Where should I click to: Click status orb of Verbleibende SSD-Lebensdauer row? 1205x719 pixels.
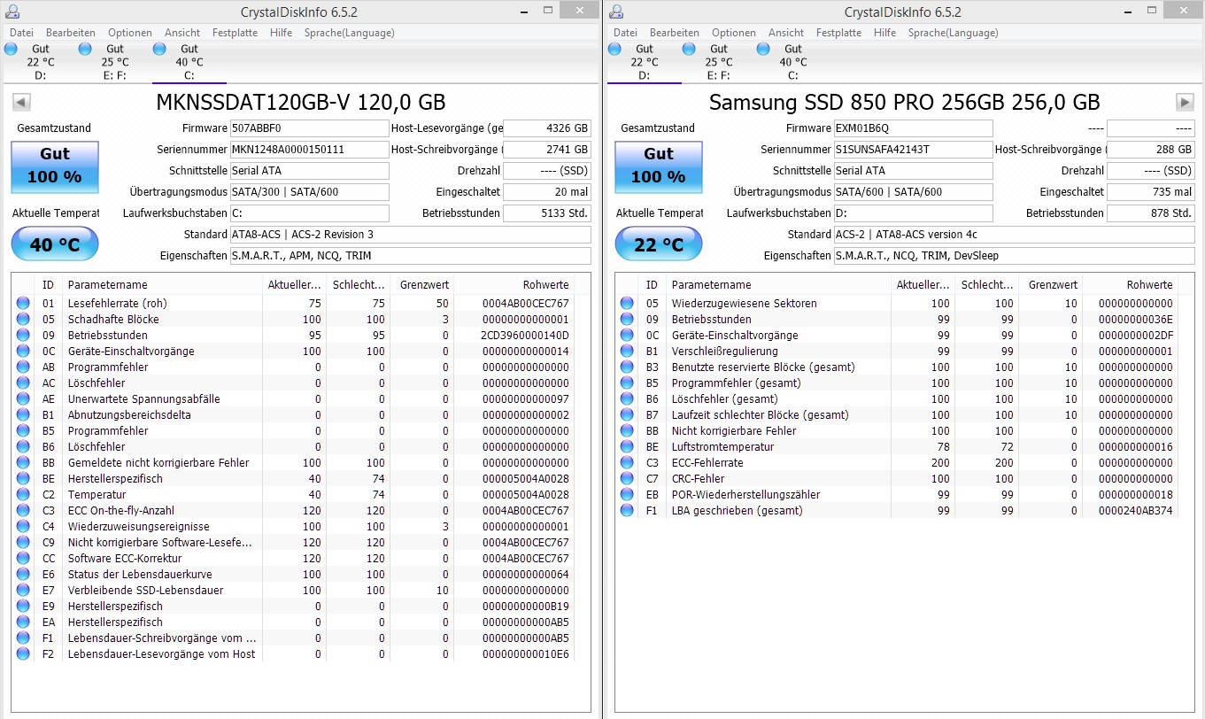click(x=23, y=591)
